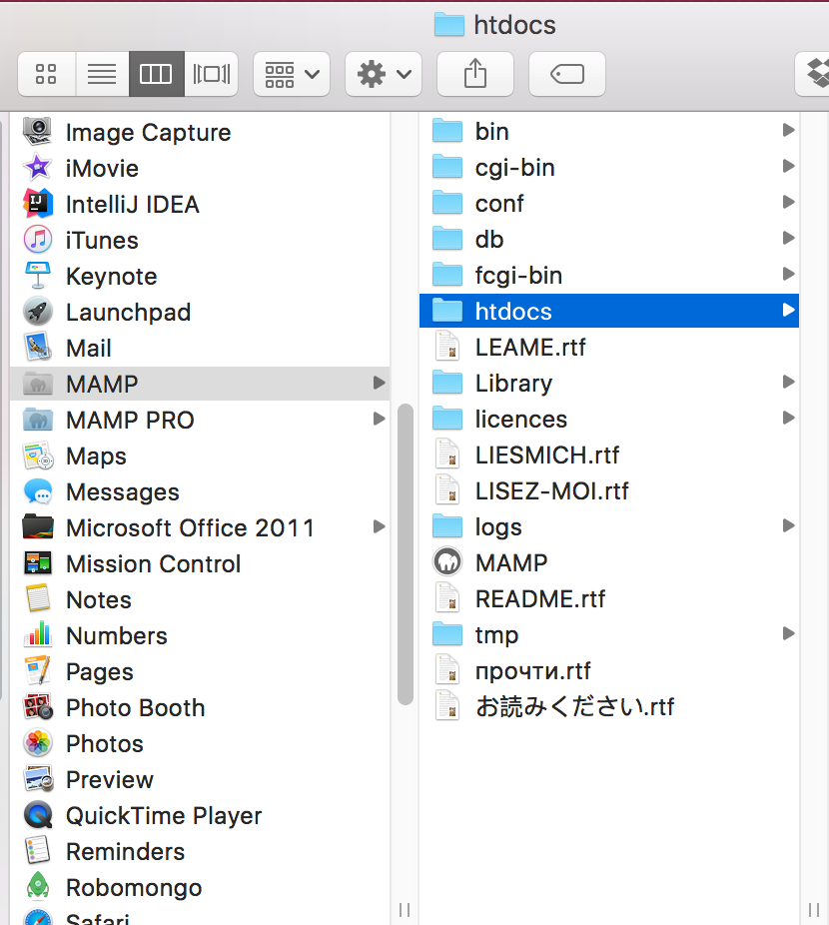Screen dimensions: 829x925
Task: Select the Library folder
Action: point(609,383)
